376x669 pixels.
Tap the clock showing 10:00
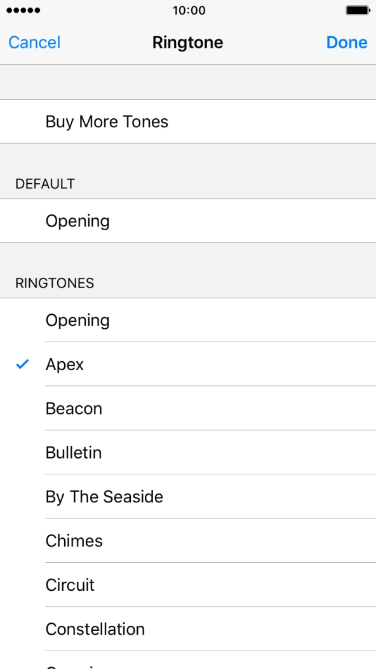(x=188, y=10)
